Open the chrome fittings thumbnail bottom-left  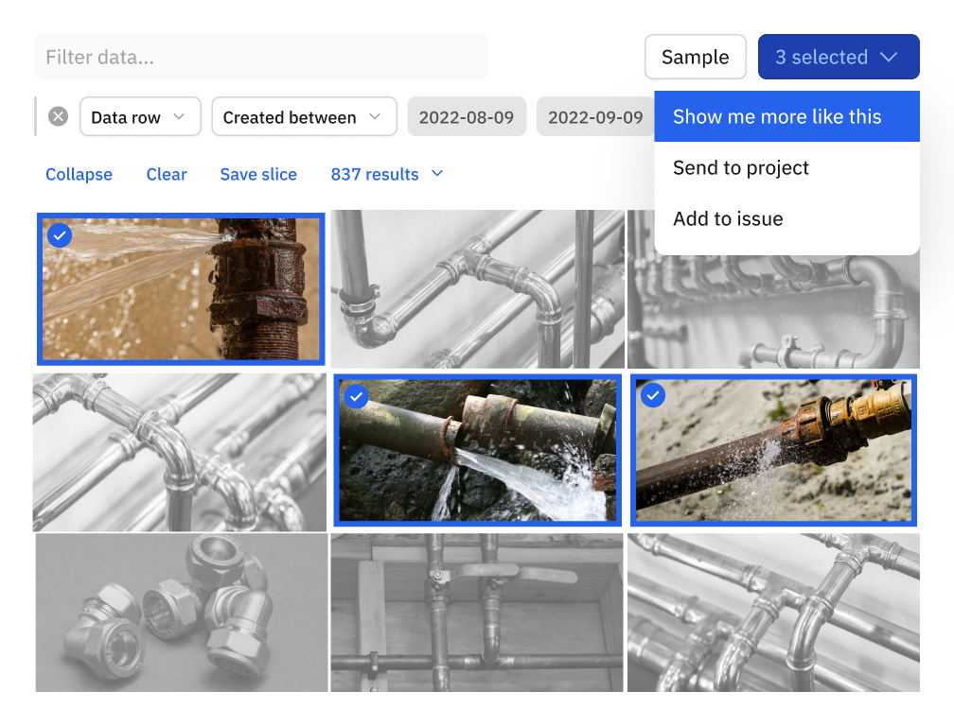181,613
